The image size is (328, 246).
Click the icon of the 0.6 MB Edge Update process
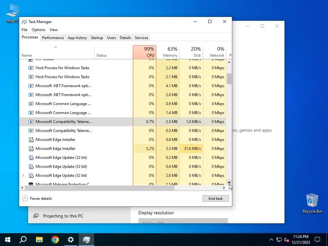point(31,167)
